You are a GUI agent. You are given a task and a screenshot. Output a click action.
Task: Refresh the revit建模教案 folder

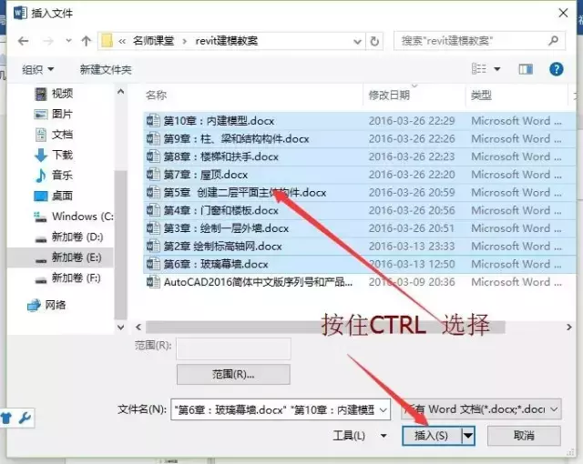[374, 41]
